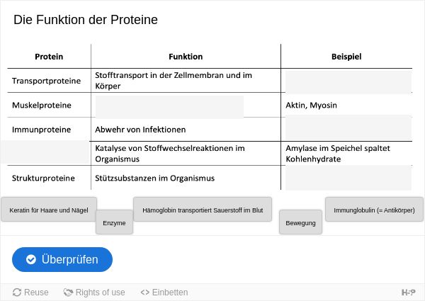Open the Einbetten embed link
The image size is (425, 301).
[164, 293]
